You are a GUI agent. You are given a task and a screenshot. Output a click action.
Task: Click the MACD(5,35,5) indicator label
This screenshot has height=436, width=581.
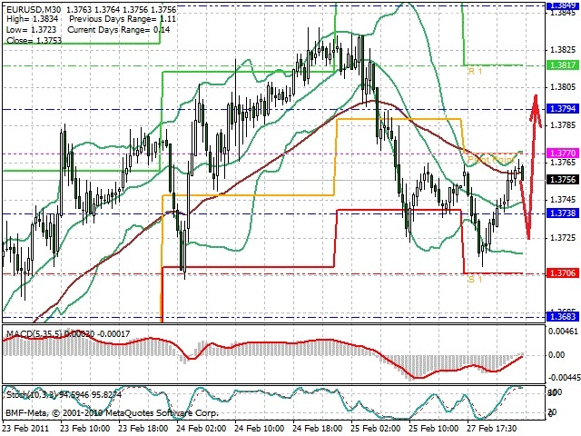click(x=34, y=334)
